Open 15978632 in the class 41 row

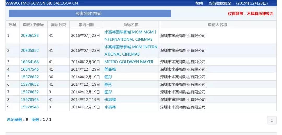(30, 84)
